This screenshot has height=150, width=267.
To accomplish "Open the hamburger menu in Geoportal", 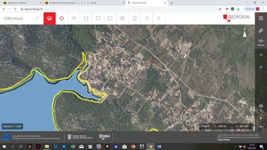I will click(261, 18).
